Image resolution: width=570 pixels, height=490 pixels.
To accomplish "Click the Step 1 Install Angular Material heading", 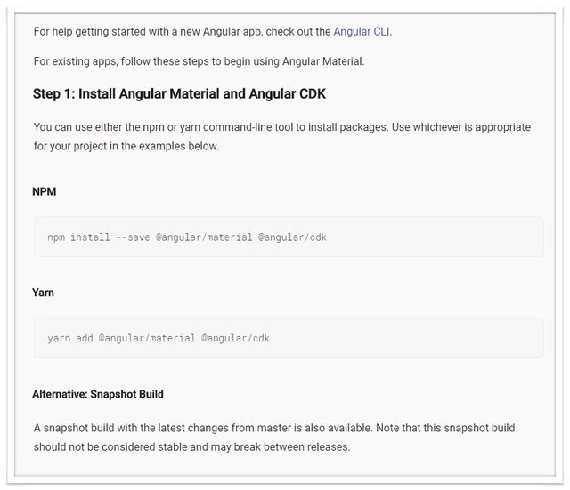I will (175, 93).
